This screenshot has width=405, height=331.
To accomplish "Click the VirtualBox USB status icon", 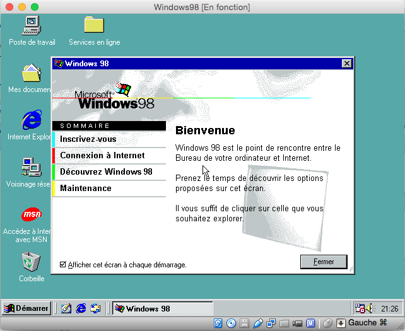I will click(258, 323).
